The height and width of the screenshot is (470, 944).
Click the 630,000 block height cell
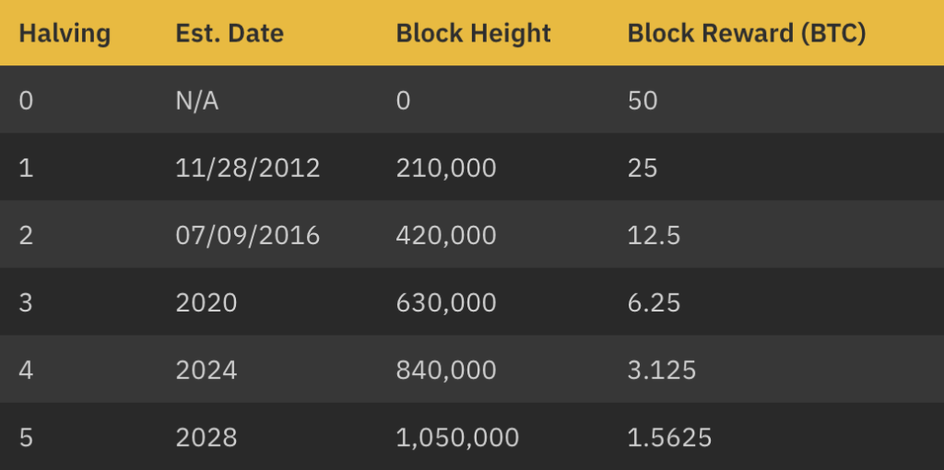coord(446,303)
